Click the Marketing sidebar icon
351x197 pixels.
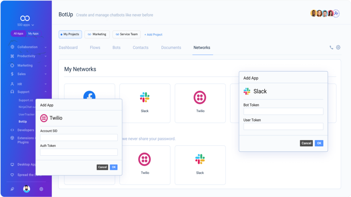12,65
